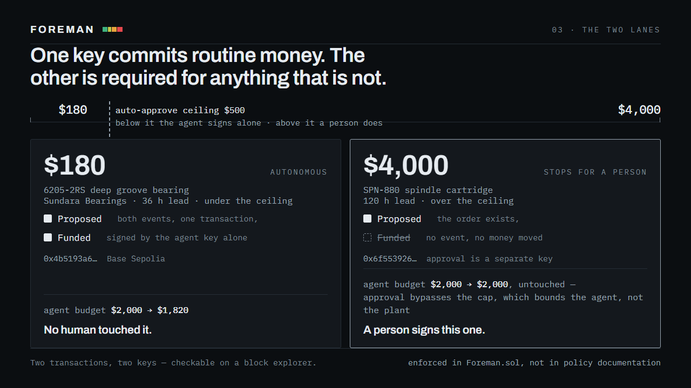Click the FOREMAN logo text
The width and height of the screenshot is (691, 388).
click(62, 30)
